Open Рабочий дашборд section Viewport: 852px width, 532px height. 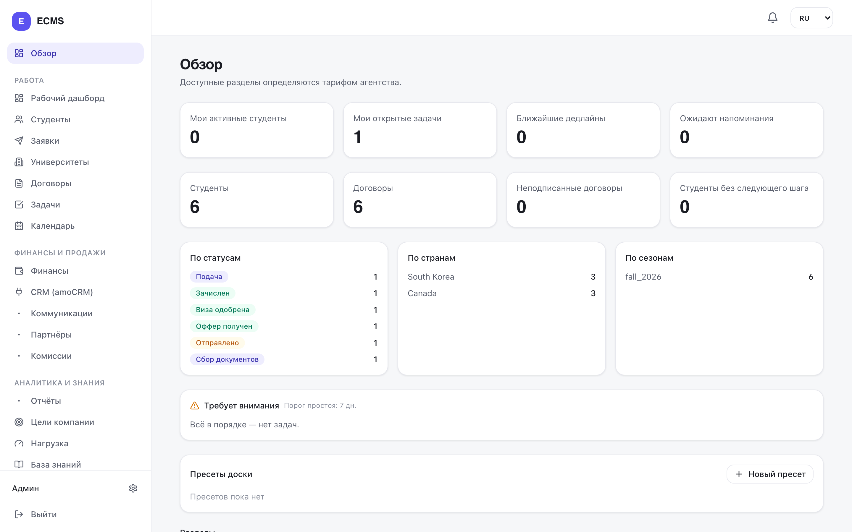coord(75,98)
